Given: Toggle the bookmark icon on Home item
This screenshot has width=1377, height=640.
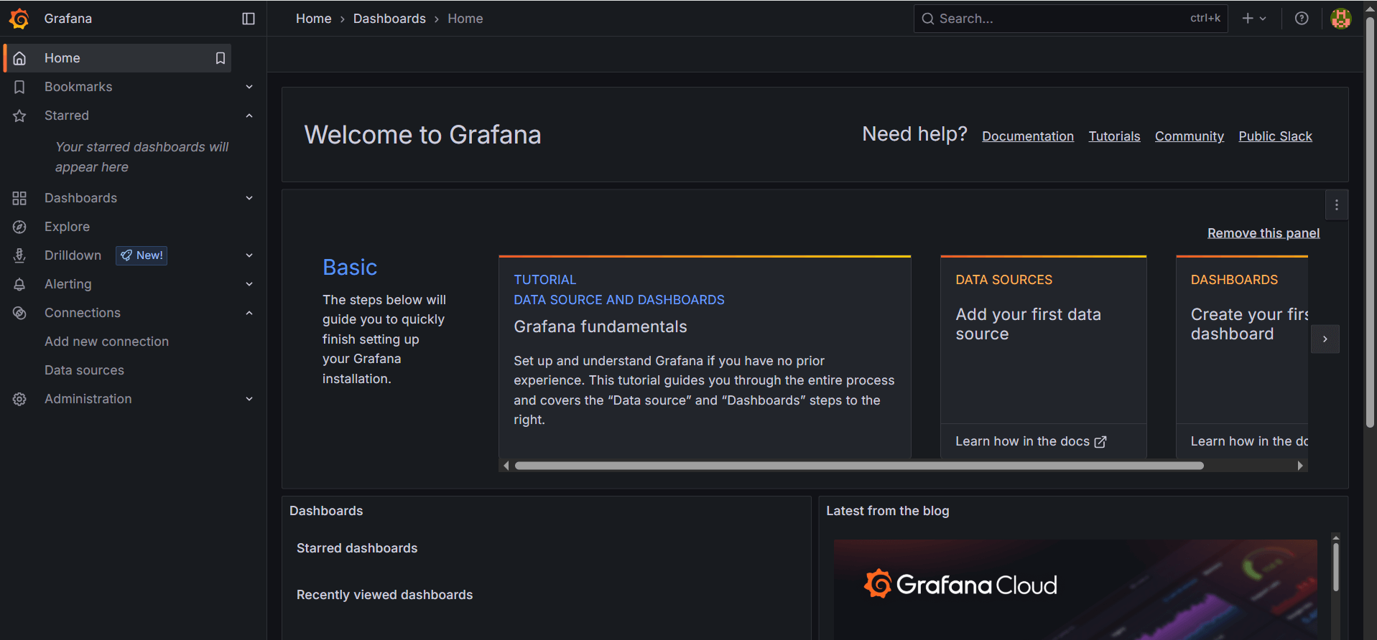Looking at the screenshot, I should coord(221,58).
